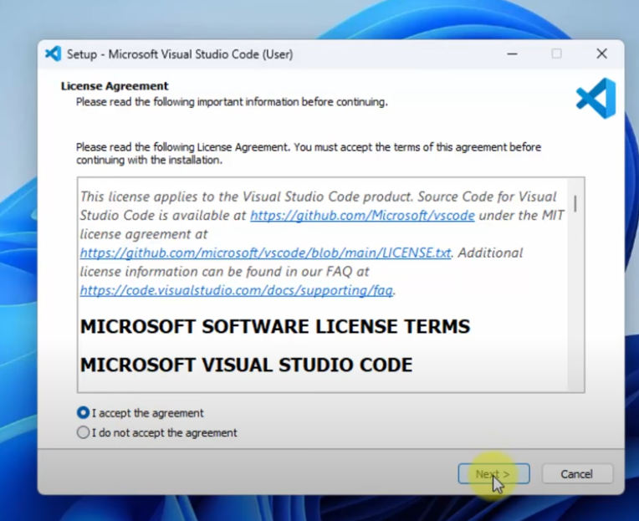639x521 pixels.
Task: Follow the LICENSE.txt GitHub link
Action: click(265, 253)
